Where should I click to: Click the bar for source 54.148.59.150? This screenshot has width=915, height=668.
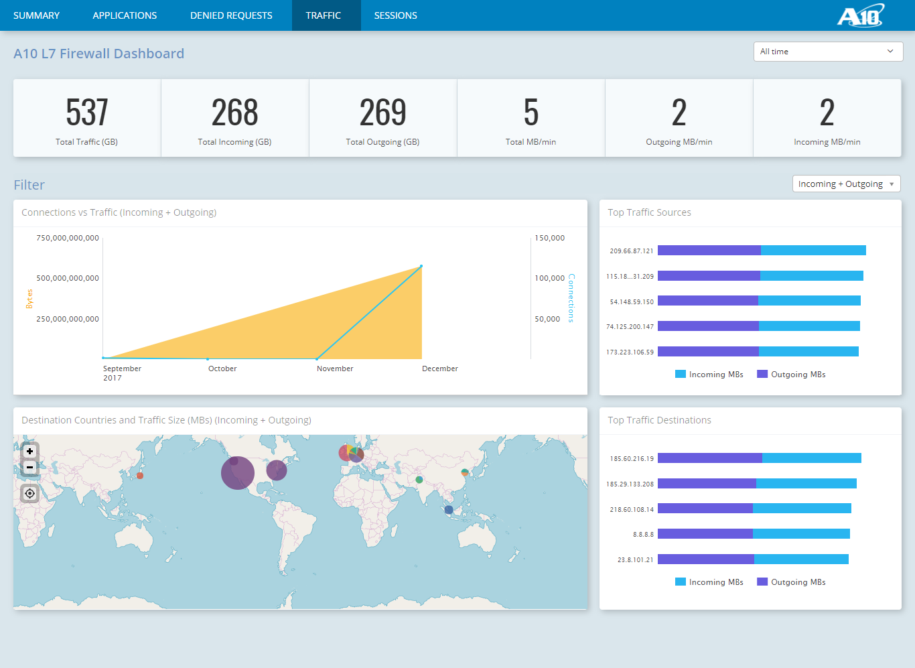(759, 301)
